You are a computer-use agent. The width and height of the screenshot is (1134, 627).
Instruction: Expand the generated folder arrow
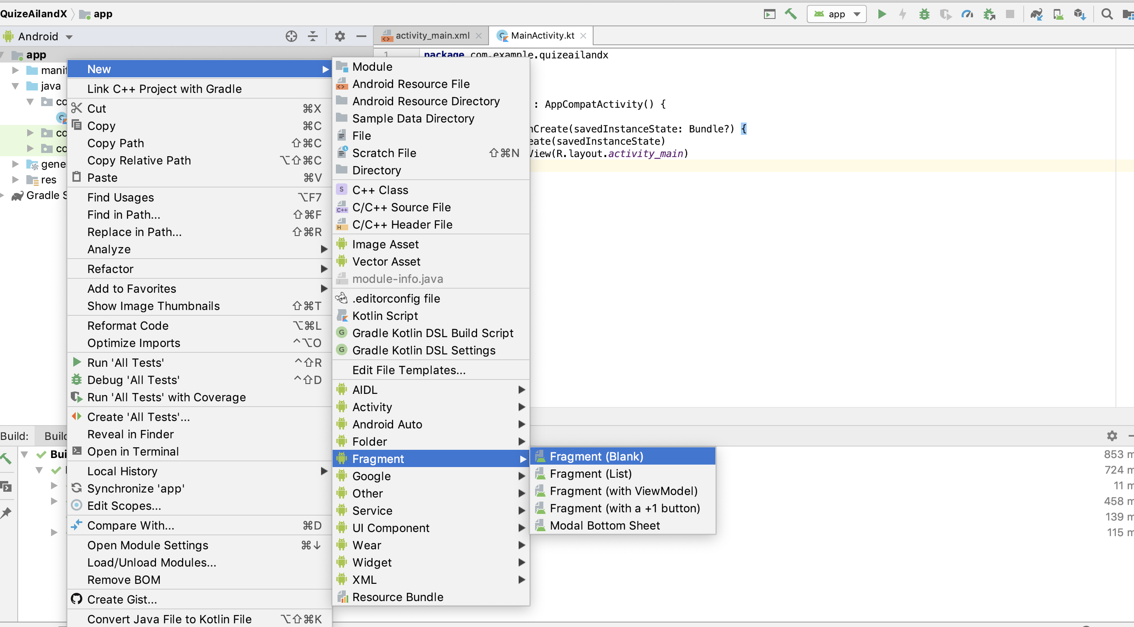(15, 164)
